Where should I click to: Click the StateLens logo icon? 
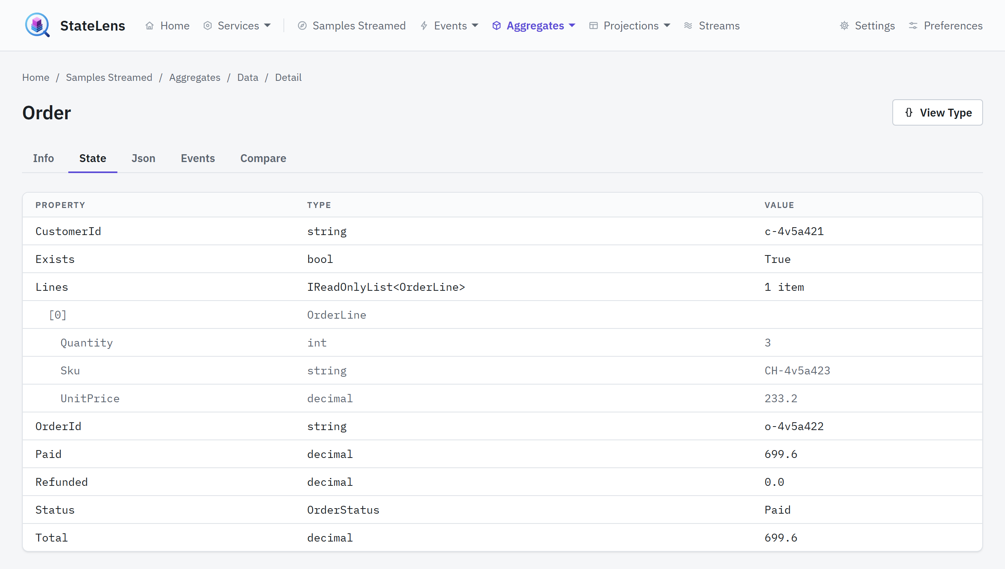[x=37, y=25]
